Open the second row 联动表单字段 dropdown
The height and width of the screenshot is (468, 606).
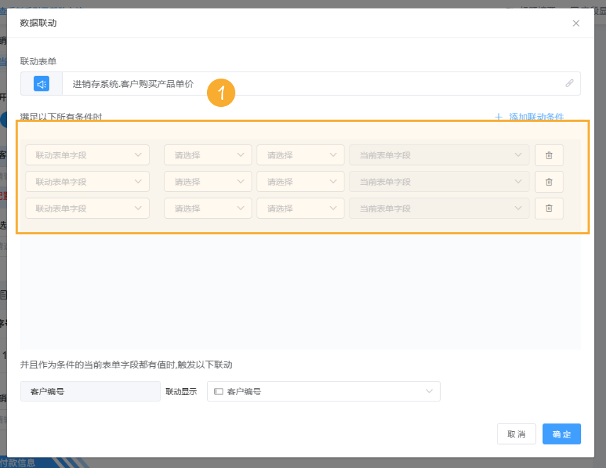tap(87, 181)
